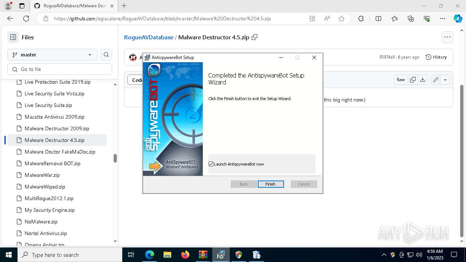
Task: Open NoMalware.zip
Action: tap(41, 222)
